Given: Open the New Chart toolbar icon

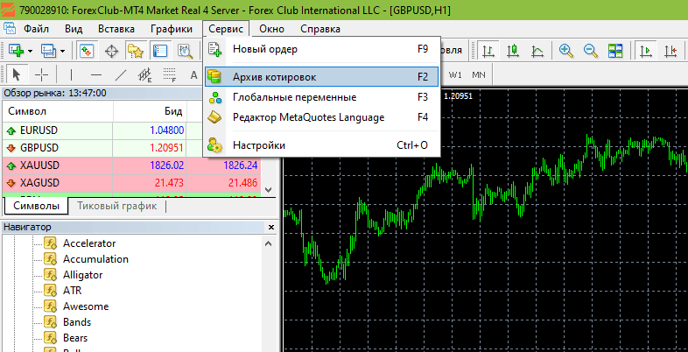Looking at the screenshot, I should coord(16,52).
